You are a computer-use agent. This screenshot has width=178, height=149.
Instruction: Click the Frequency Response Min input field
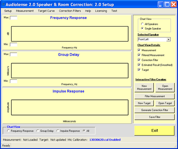[x=14, y=45]
